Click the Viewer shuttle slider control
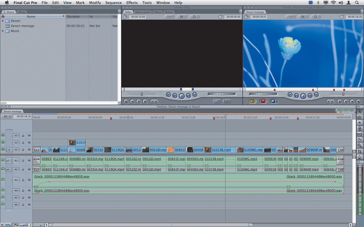Viewport: 364px width, 227px height. pos(142,94)
